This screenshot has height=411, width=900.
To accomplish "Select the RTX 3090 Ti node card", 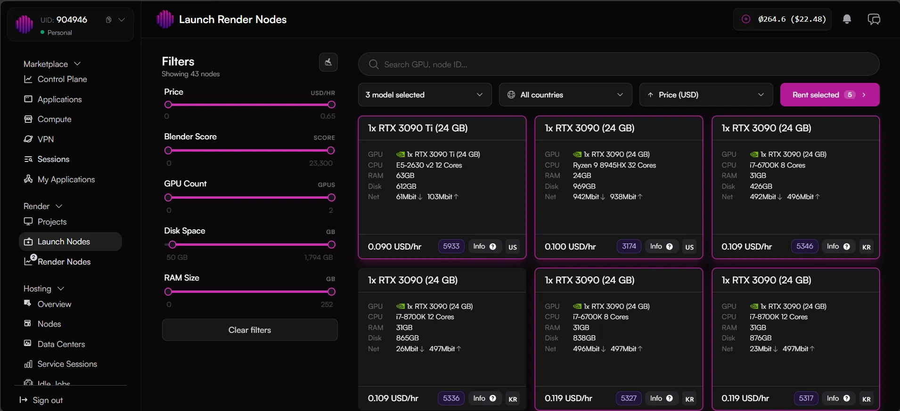I will click(x=442, y=187).
